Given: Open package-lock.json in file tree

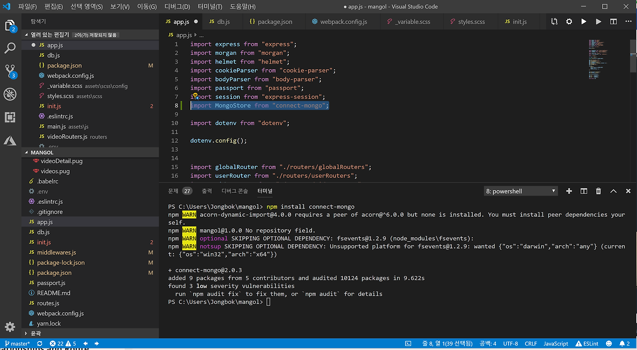Looking at the screenshot, I should point(90,262).
